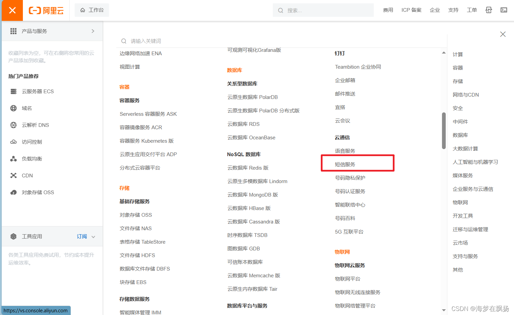This screenshot has height=315, width=514.
Task: Jump to 网络与CDN category
Action: click(466, 95)
